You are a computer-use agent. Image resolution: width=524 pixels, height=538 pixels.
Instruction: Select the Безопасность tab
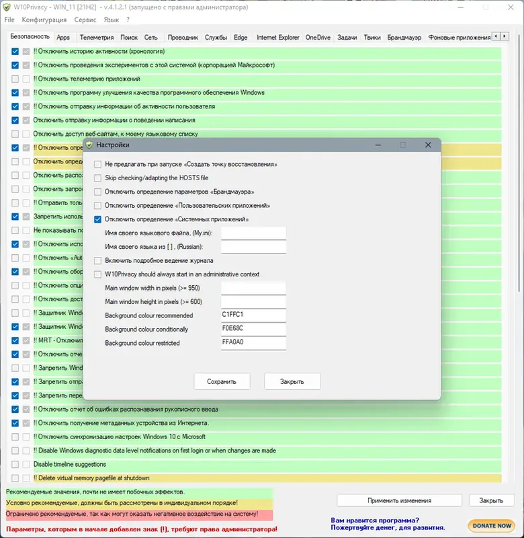point(30,36)
